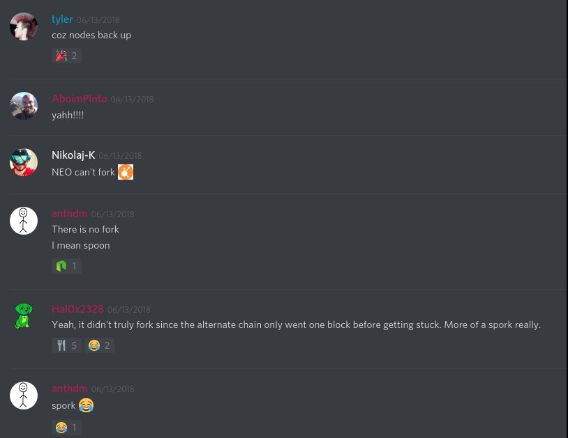Screen dimensions: 568x438
Task: Click Hal0x2328's green dog avatar
Action: click(24, 316)
